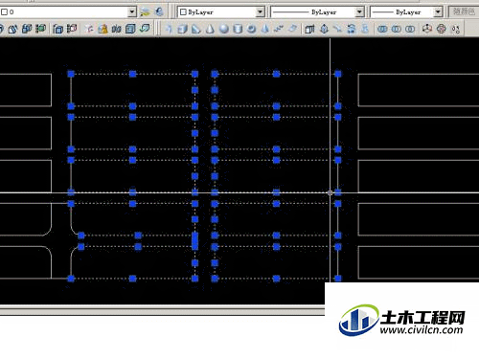Click the Color Faces solid editing icon
This screenshot has width=479, height=359.
coord(40,29)
